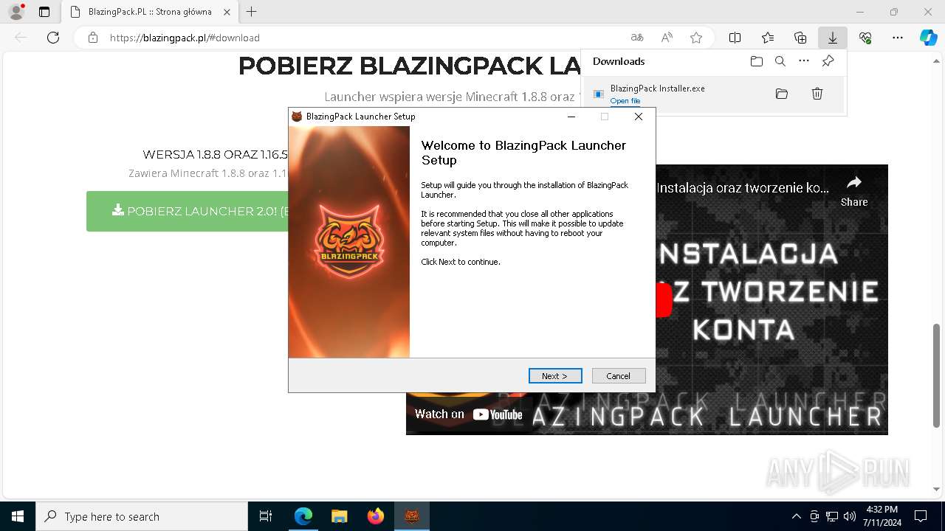Open Microsoft Edge from the taskbar

point(303,516)
